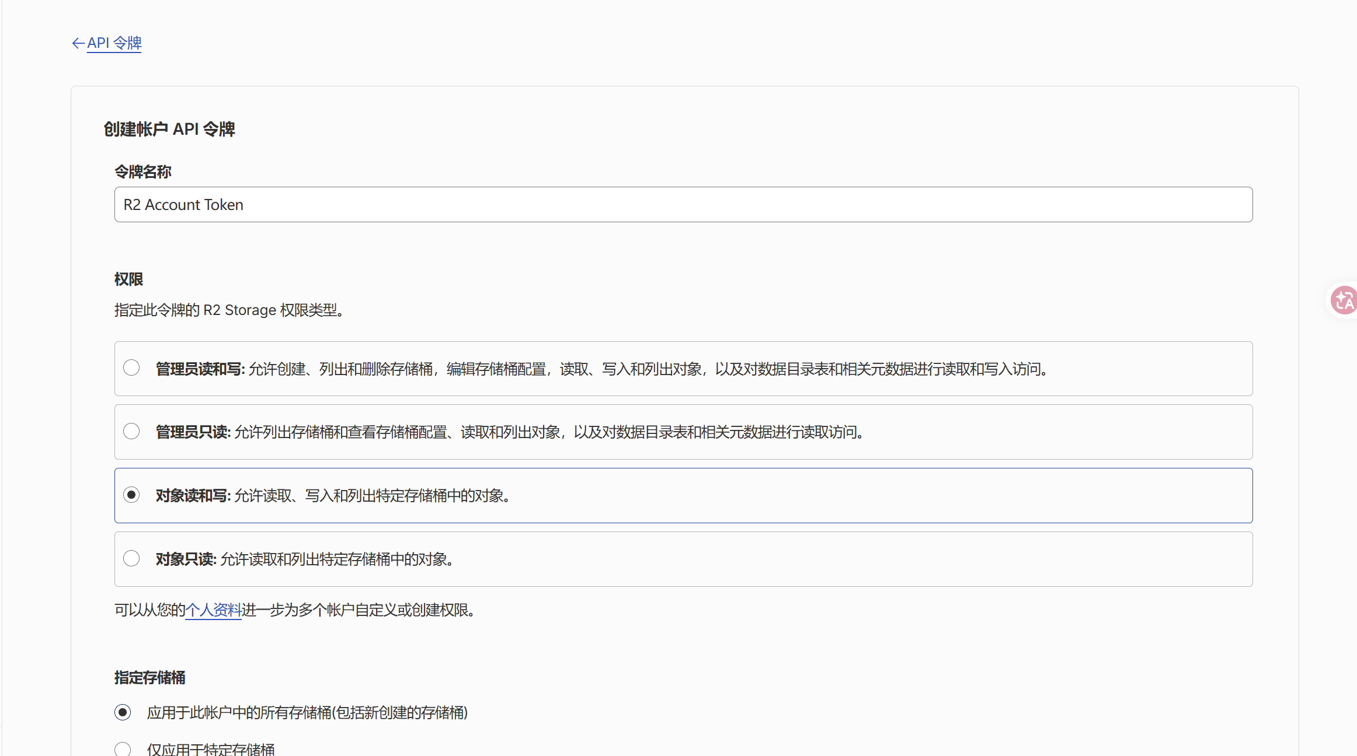The image size is (1357, 756).
Task: Click the 权限 section label
Action: coord(128,279)
